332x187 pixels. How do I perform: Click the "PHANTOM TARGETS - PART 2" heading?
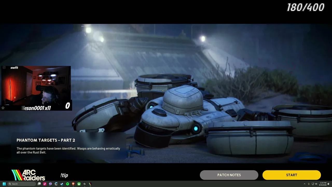coord(46,140)
